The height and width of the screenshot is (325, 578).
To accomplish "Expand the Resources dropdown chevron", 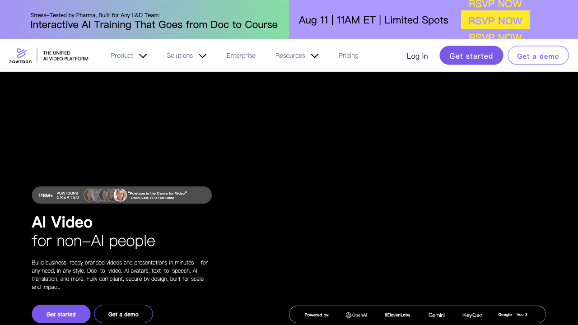I will 315,56.
